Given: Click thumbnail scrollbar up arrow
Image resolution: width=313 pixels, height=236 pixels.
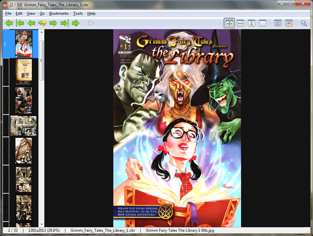Looking at the screenshot, I should (x=41, y=32).
